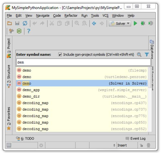The image size is (161, 153).
Task: Click the Node.js toolbar icon
Action: point(19,31)
